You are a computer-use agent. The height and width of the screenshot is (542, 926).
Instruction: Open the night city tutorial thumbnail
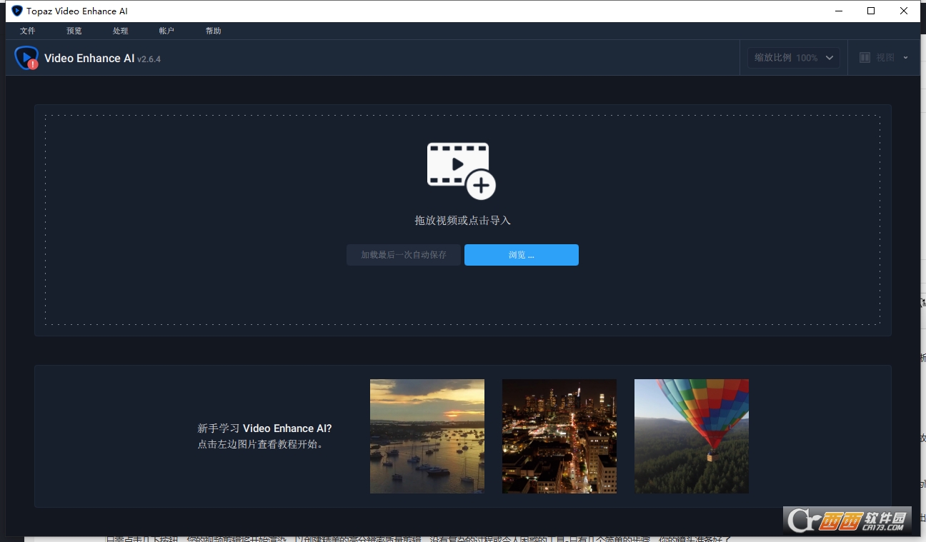point(559,436)
